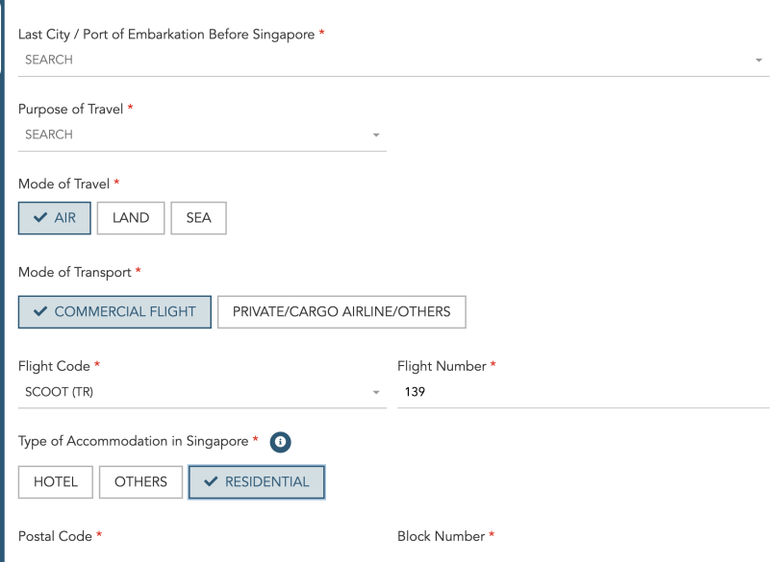
Task: Open the Flight Code dropdown arrow
Action: (x=376, y=393)
